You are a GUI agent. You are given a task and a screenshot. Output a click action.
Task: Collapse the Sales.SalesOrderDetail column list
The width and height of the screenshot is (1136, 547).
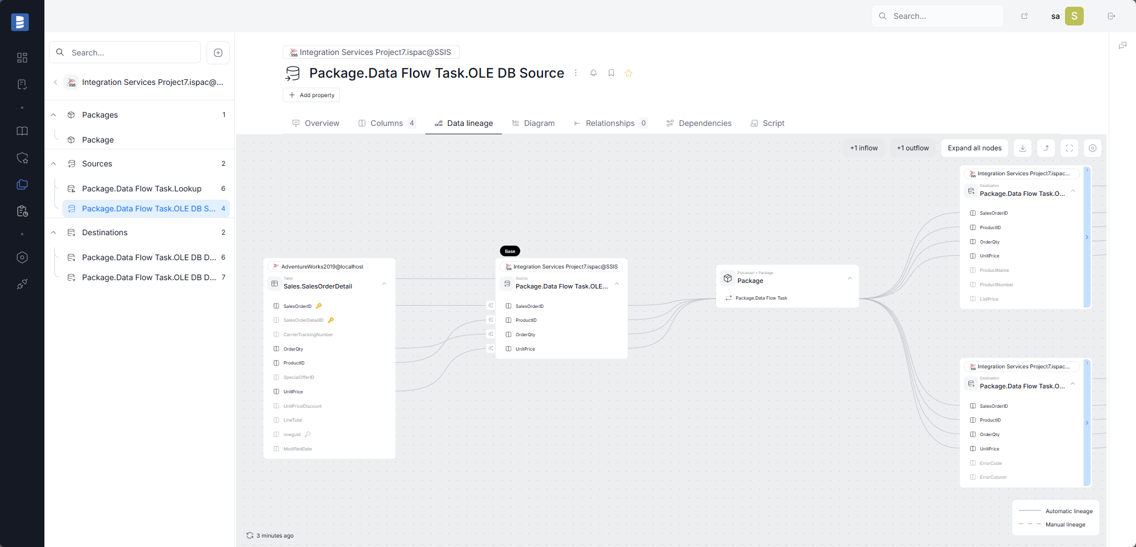[384, 283]
